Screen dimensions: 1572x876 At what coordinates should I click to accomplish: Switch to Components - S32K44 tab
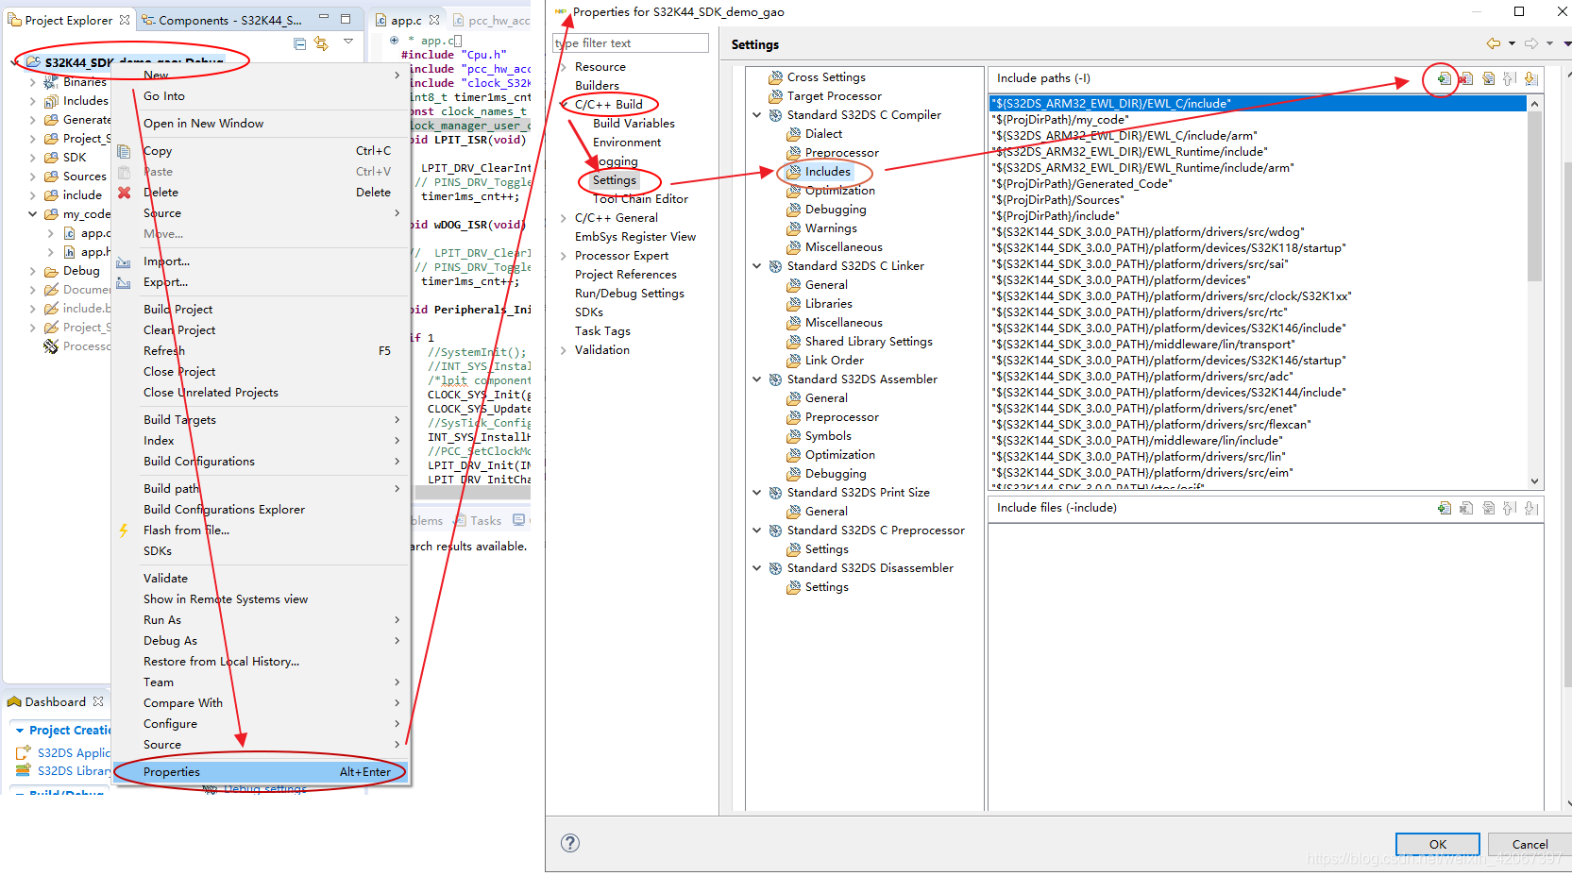coord(222,20)
